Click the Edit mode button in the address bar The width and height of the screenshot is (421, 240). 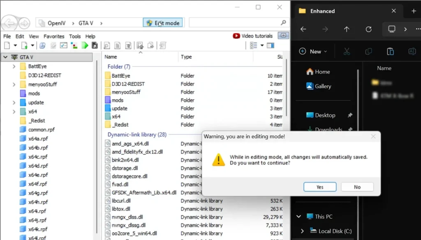(163, 23)
